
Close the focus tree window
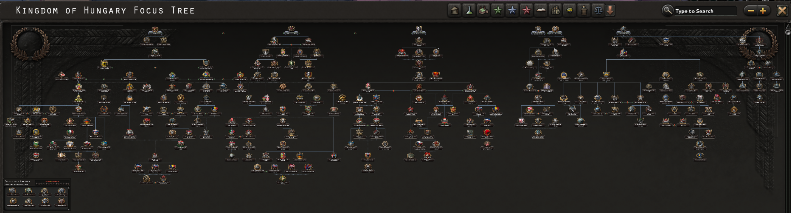point(782,11)
